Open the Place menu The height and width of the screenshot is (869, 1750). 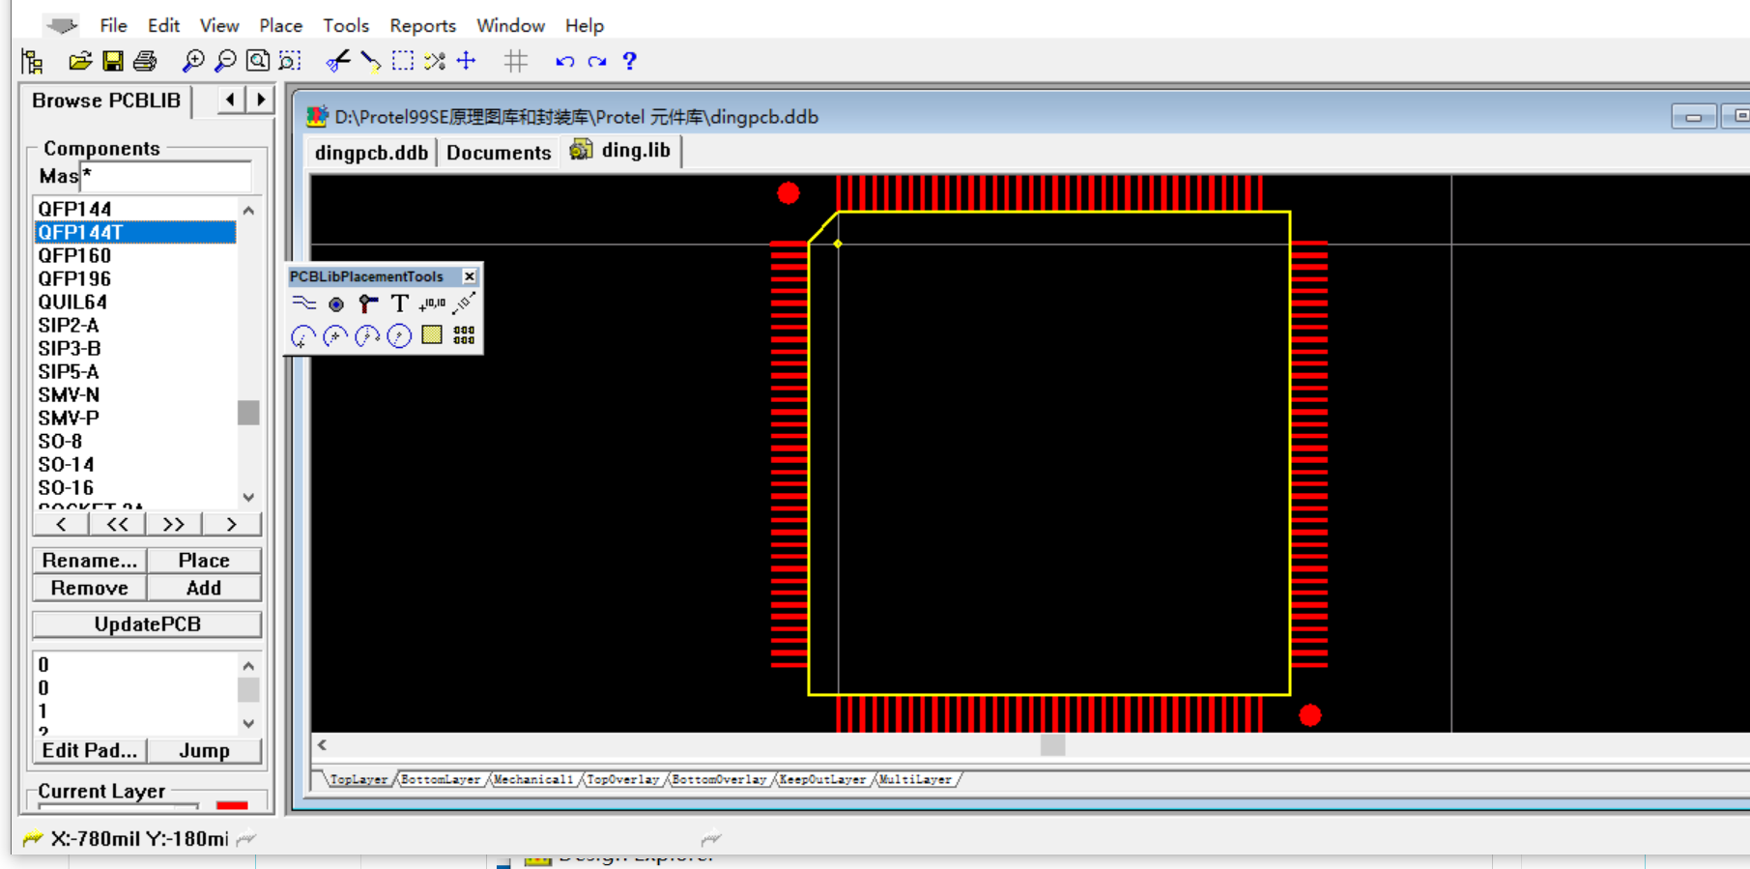tap(280, 26)
